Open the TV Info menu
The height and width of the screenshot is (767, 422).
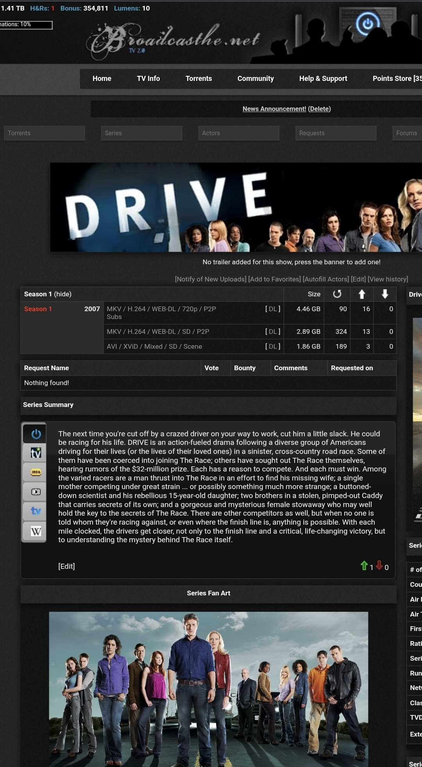coord(148,79)
